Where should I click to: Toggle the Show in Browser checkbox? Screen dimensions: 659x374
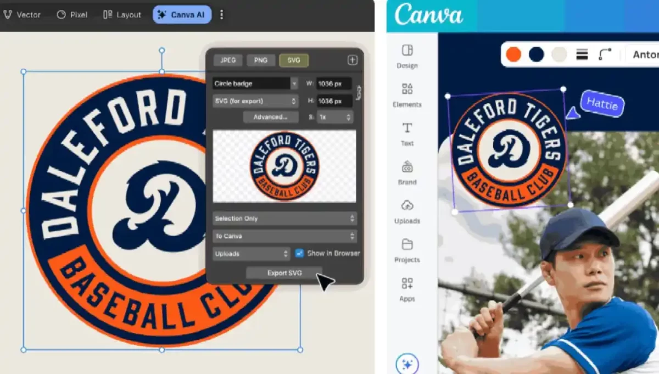(299, 253)
